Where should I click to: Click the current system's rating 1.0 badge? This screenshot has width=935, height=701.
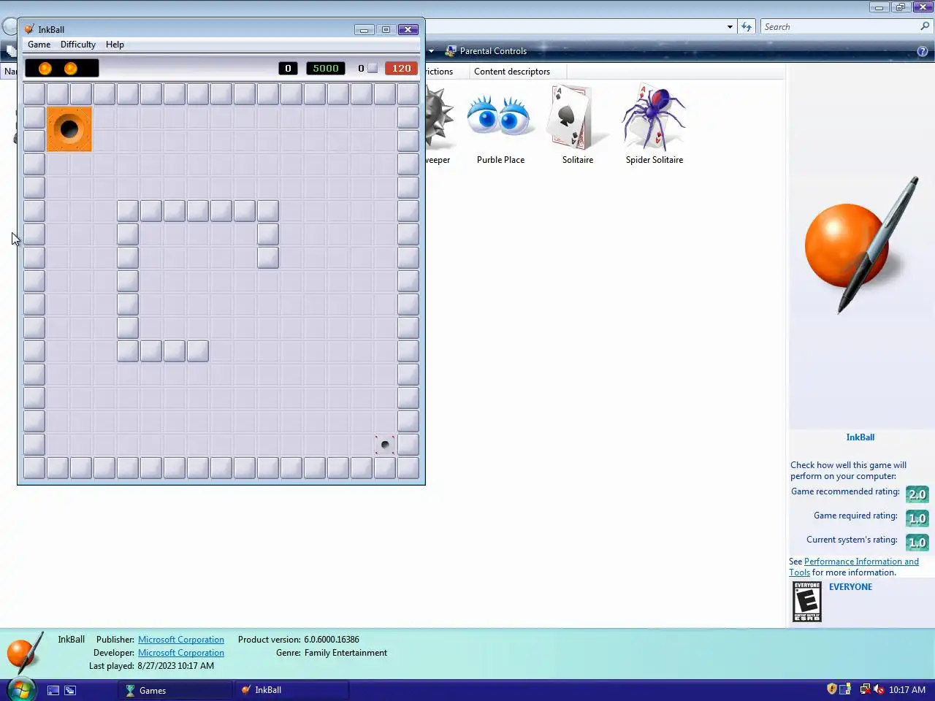[917, 543]
